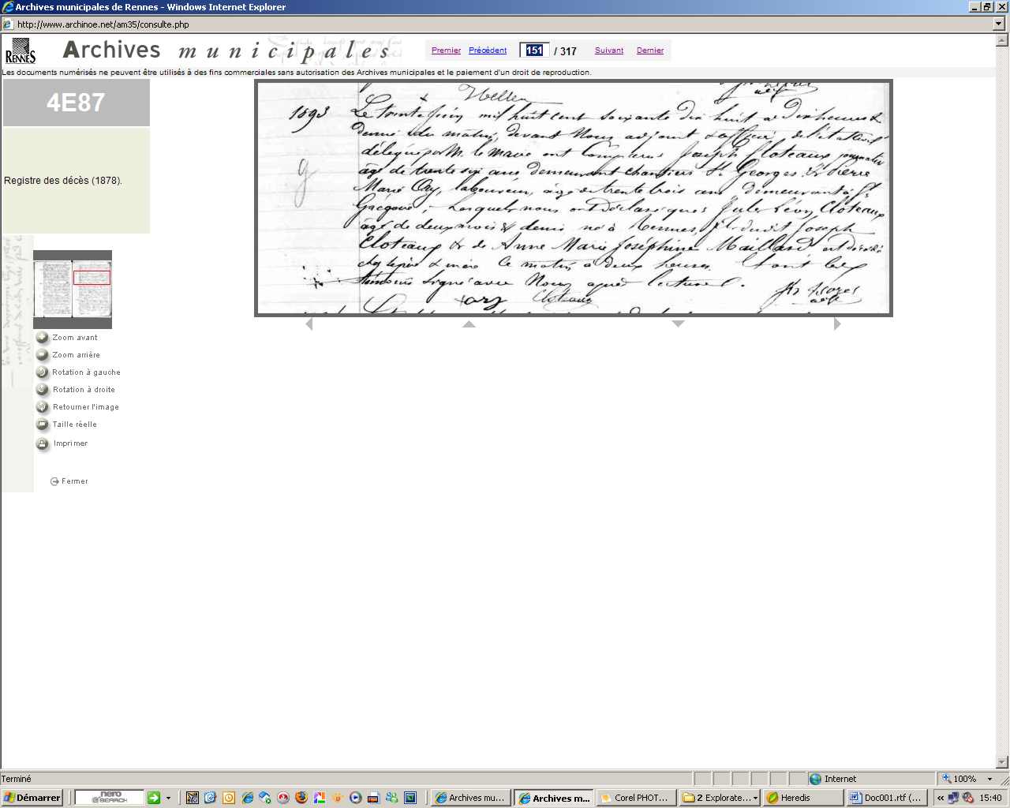Pan document up with up arrow
The width and height of the screenshot is (1010, 808).
469,324
